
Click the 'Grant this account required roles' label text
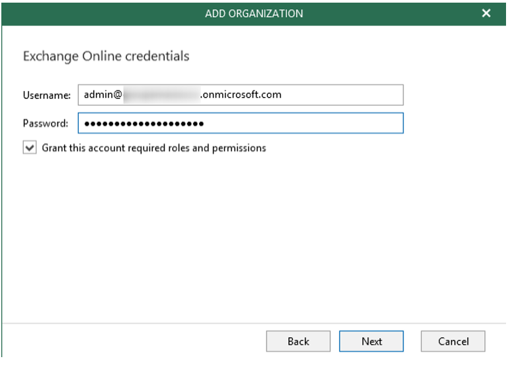pos(153,149)
